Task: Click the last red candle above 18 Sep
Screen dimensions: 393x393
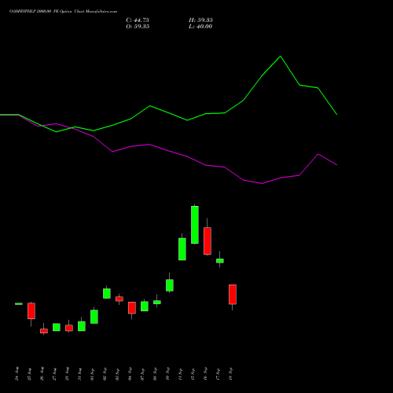Action: pos(233,295)
